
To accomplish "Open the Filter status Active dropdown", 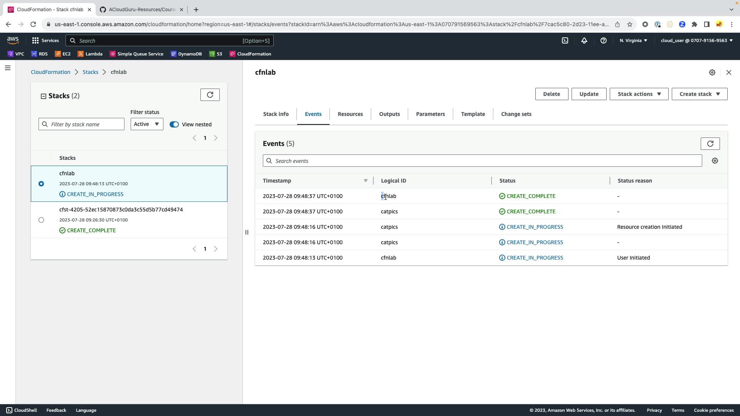I will pyautogui.click(x=146, y=124).
